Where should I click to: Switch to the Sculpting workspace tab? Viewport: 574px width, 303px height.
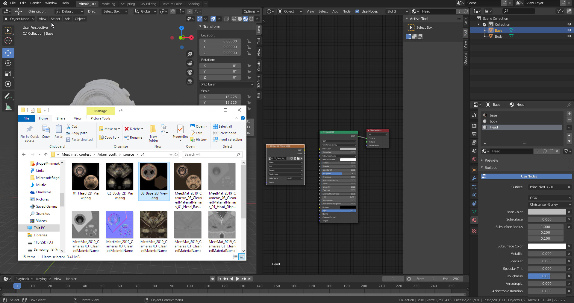[x=128, y=4]
